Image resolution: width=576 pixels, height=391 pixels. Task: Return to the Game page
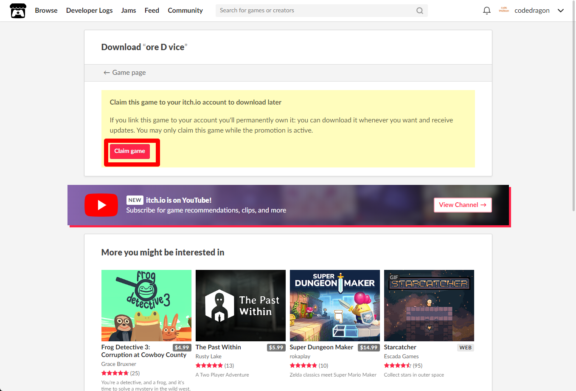click(x=125, y=73)
